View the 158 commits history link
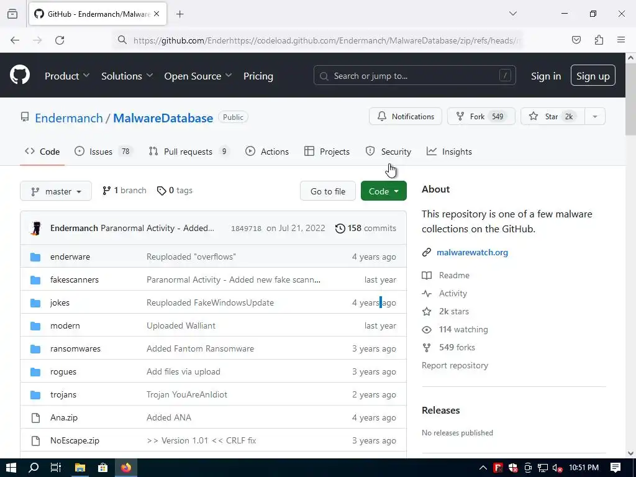The width and height of the screenshot is (636, 477). (366, 229)
